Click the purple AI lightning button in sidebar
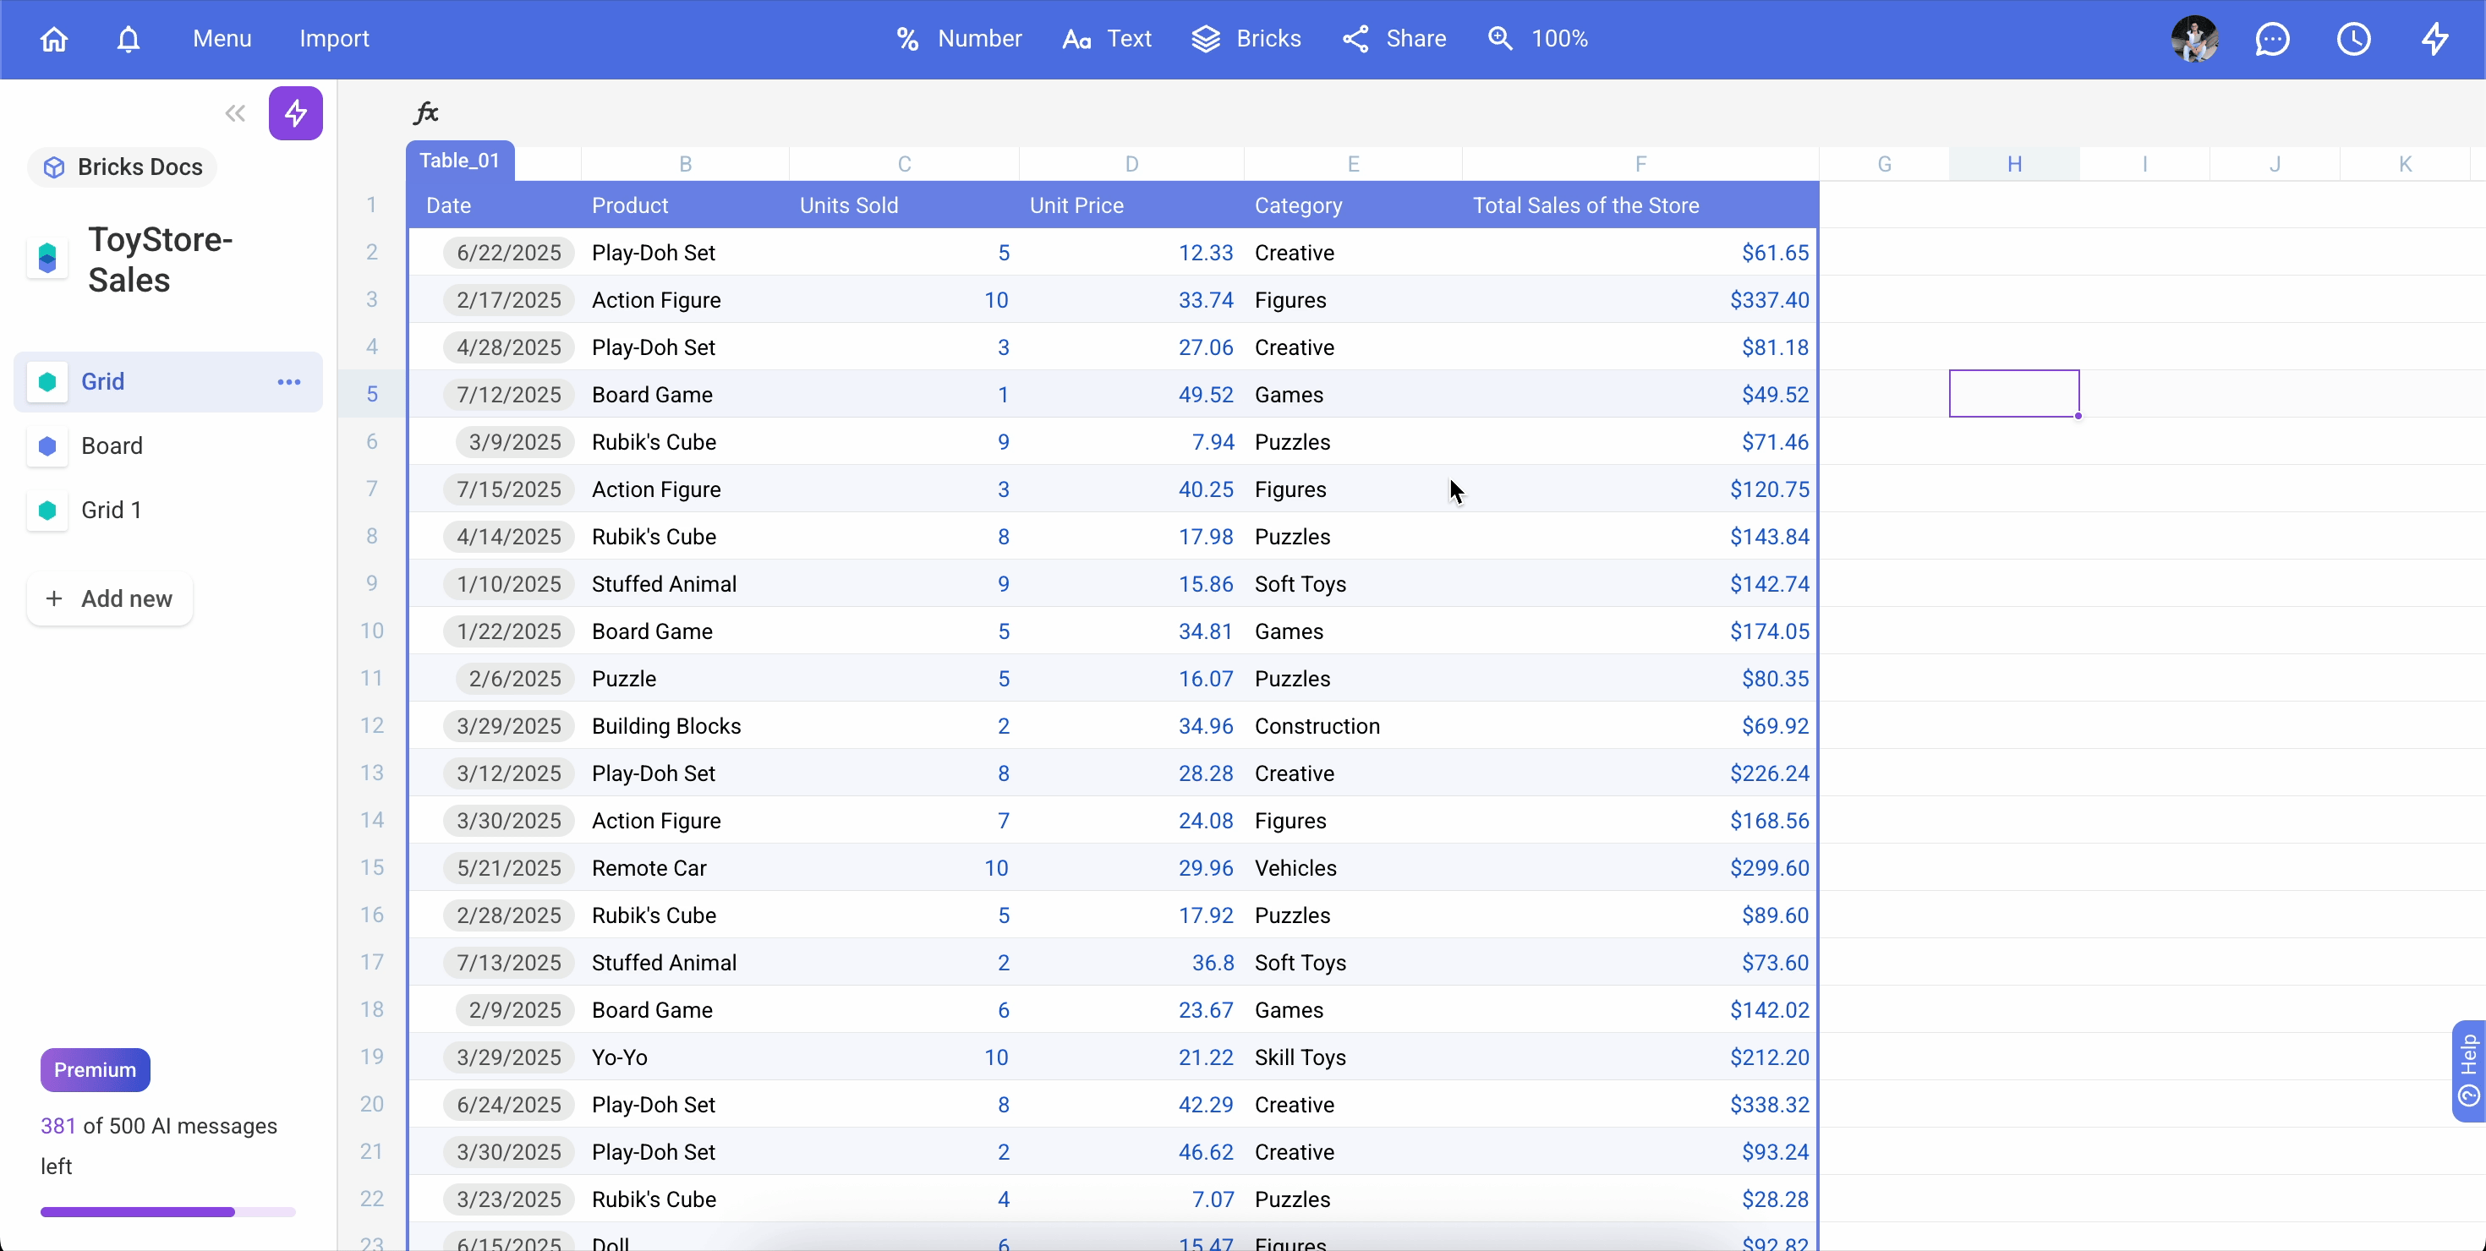This screenshot has height=1251, width=2486. 295,113
